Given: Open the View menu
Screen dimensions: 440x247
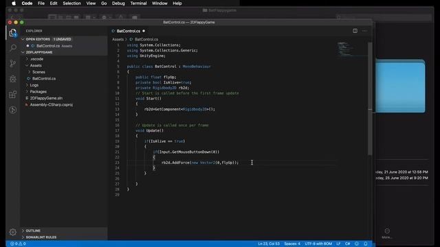Looking at the screenshot, I should (x=91, y=3).
